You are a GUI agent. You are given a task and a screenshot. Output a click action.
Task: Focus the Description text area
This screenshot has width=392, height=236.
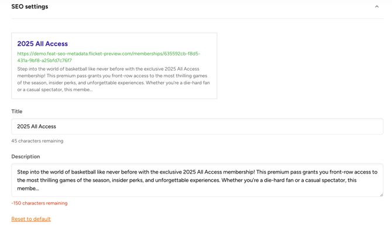click(197, 180)
